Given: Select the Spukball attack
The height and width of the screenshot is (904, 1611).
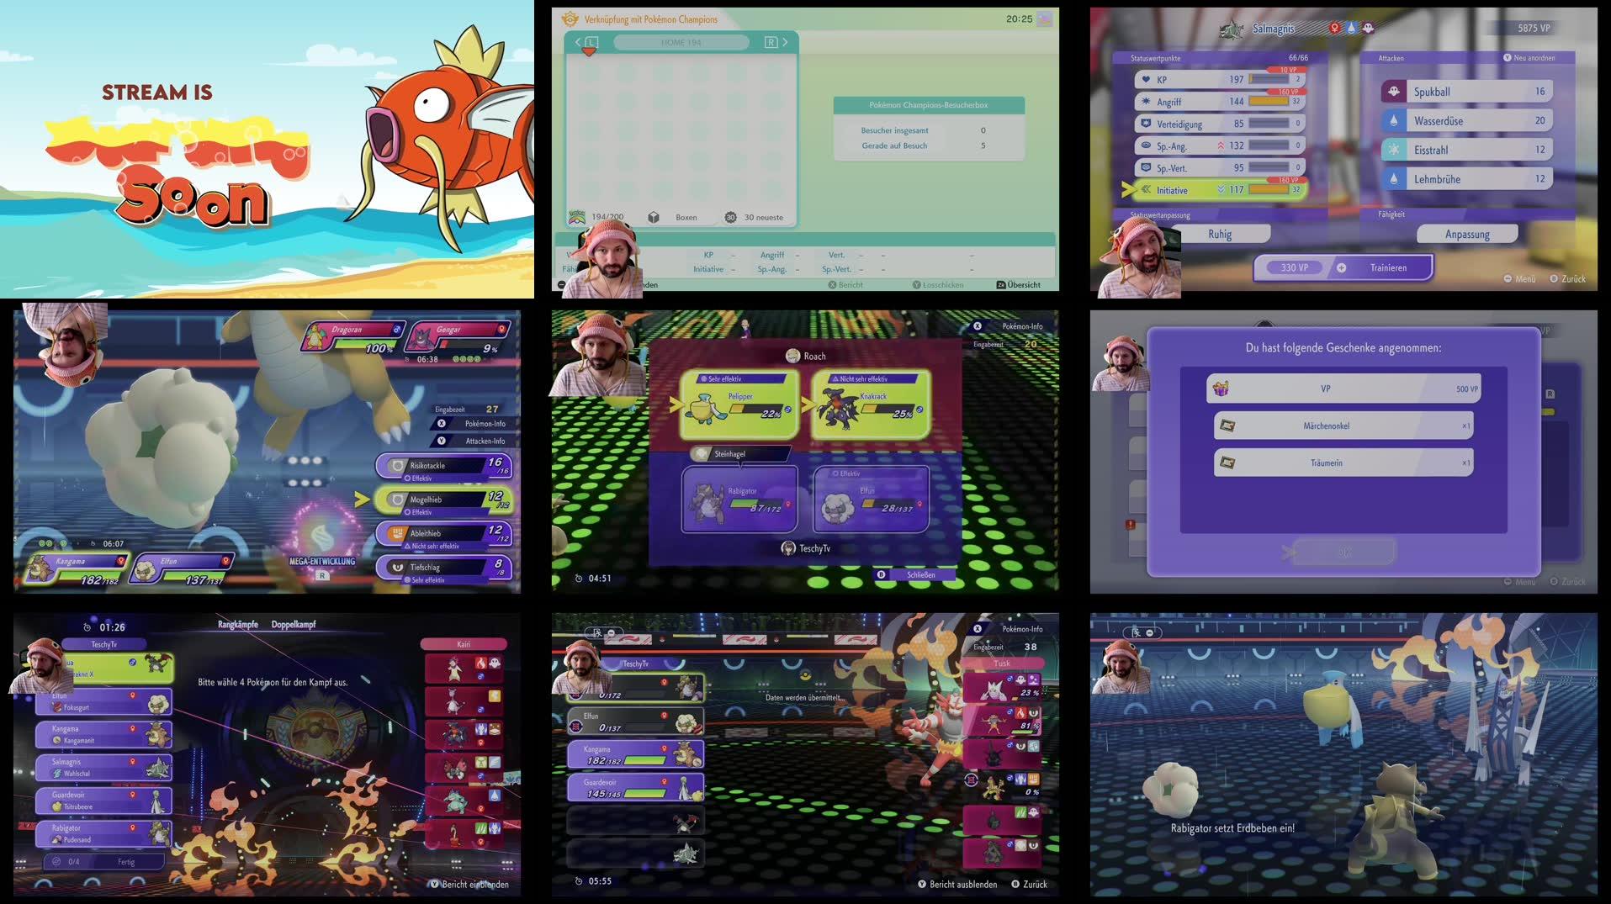Looking at the screenshot, I should (x=1467, y=91).
